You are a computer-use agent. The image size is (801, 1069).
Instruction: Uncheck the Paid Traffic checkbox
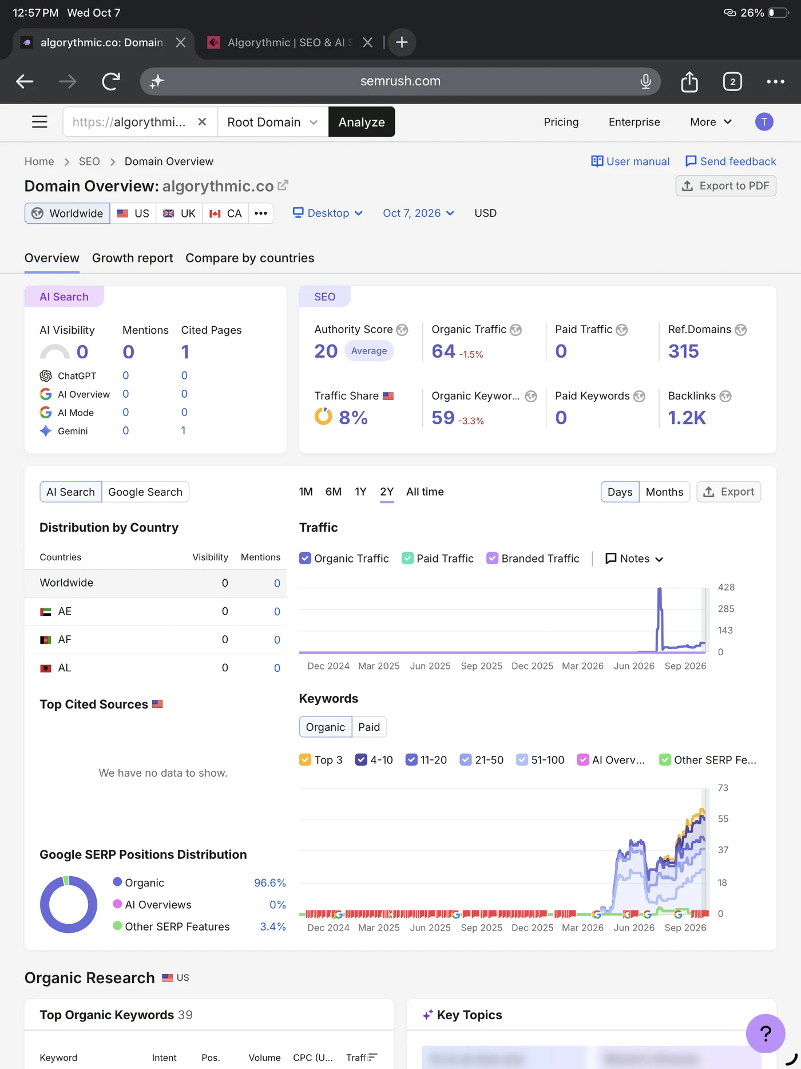point(407,558)
